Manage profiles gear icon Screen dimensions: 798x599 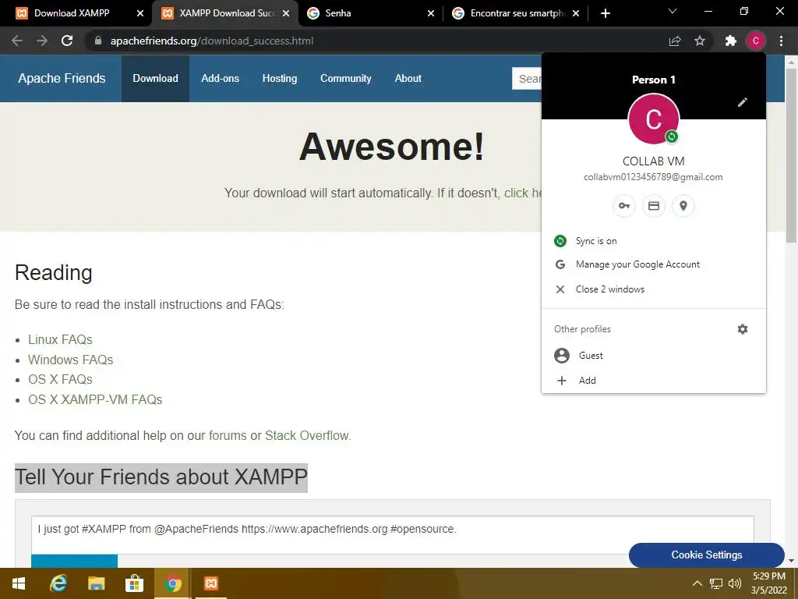point(743,329)
